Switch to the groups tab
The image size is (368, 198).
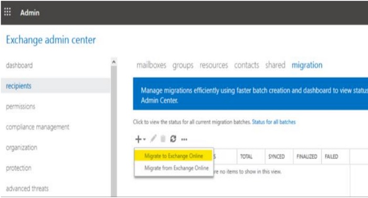pyautogui.click(x=183, y=65)
